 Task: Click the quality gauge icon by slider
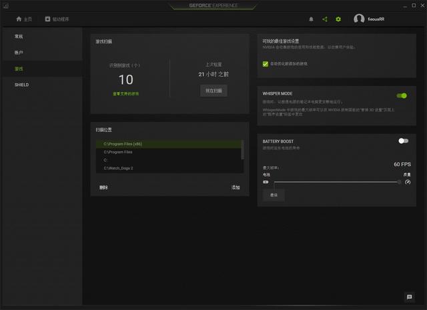[407, 181]
